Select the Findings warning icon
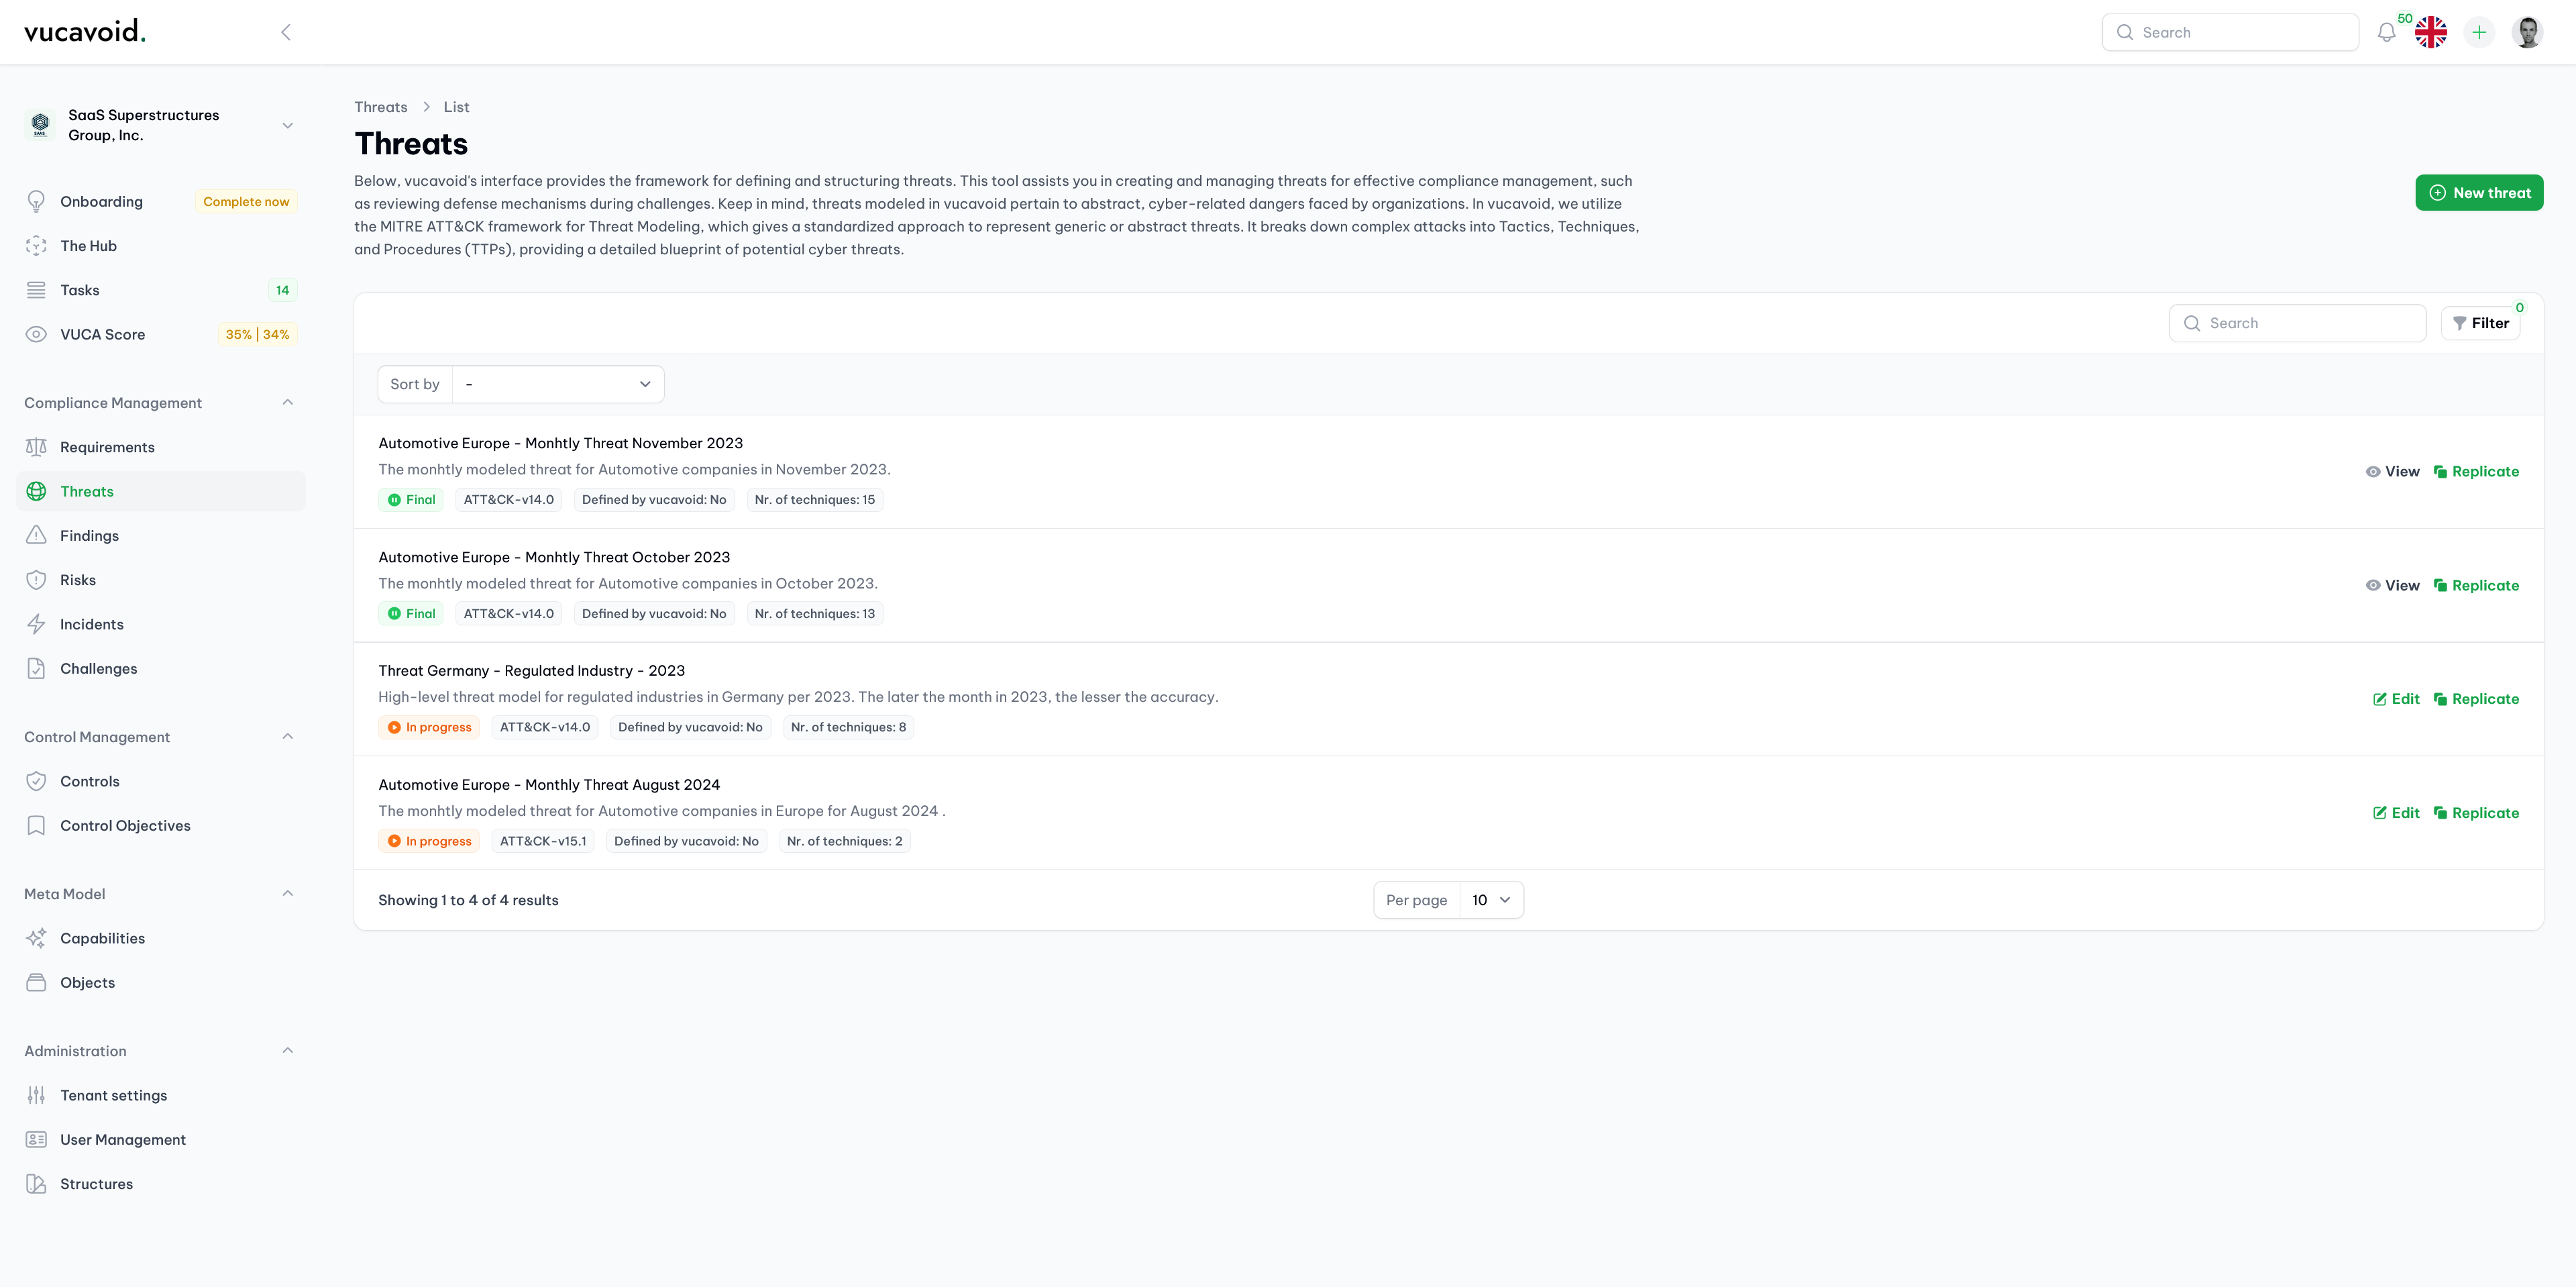The height and width of the screenshot is (1287, 2576). point(36,535)
